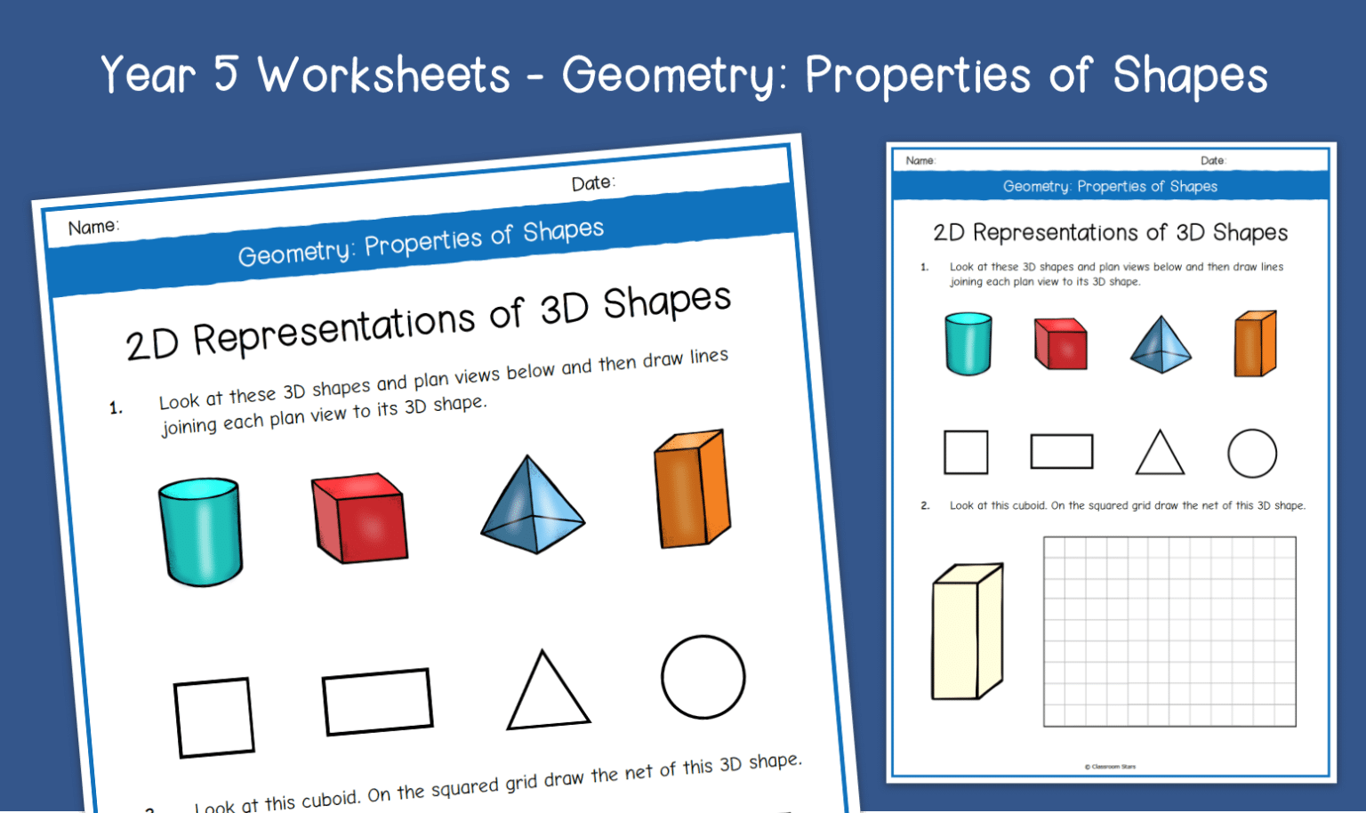Select the triangle outline on the small right worksheet
This screenshot has height=813, width=1366.
pos(1160,455)
